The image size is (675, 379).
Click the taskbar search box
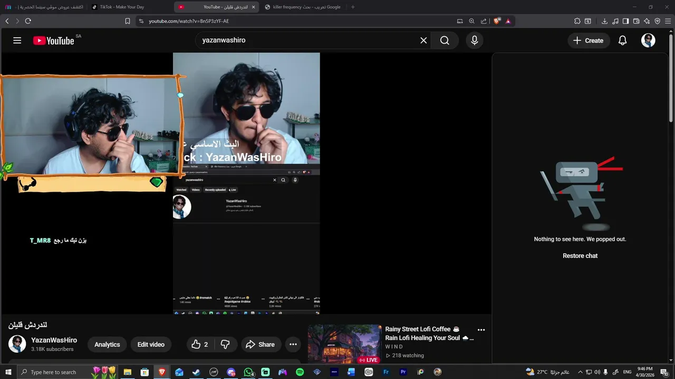point(68,372)
